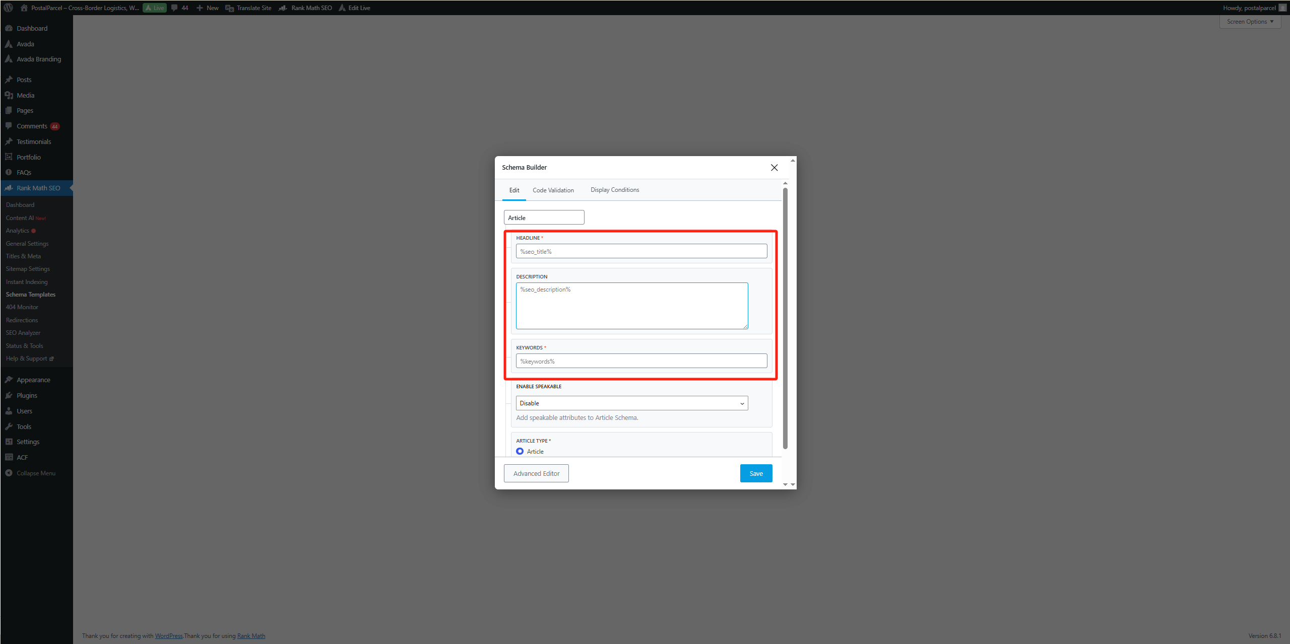Switch to the Code Validation tab
The image size is (1290, 644).
coord(553,190)
